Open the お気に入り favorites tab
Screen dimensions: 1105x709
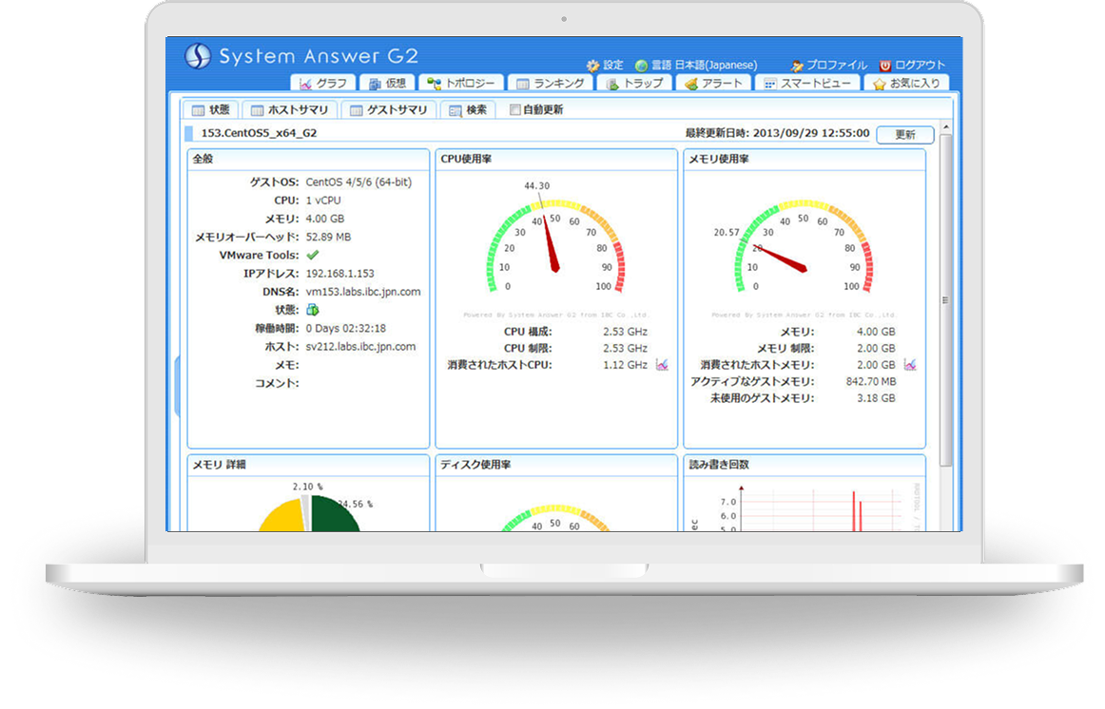(906, 84)
